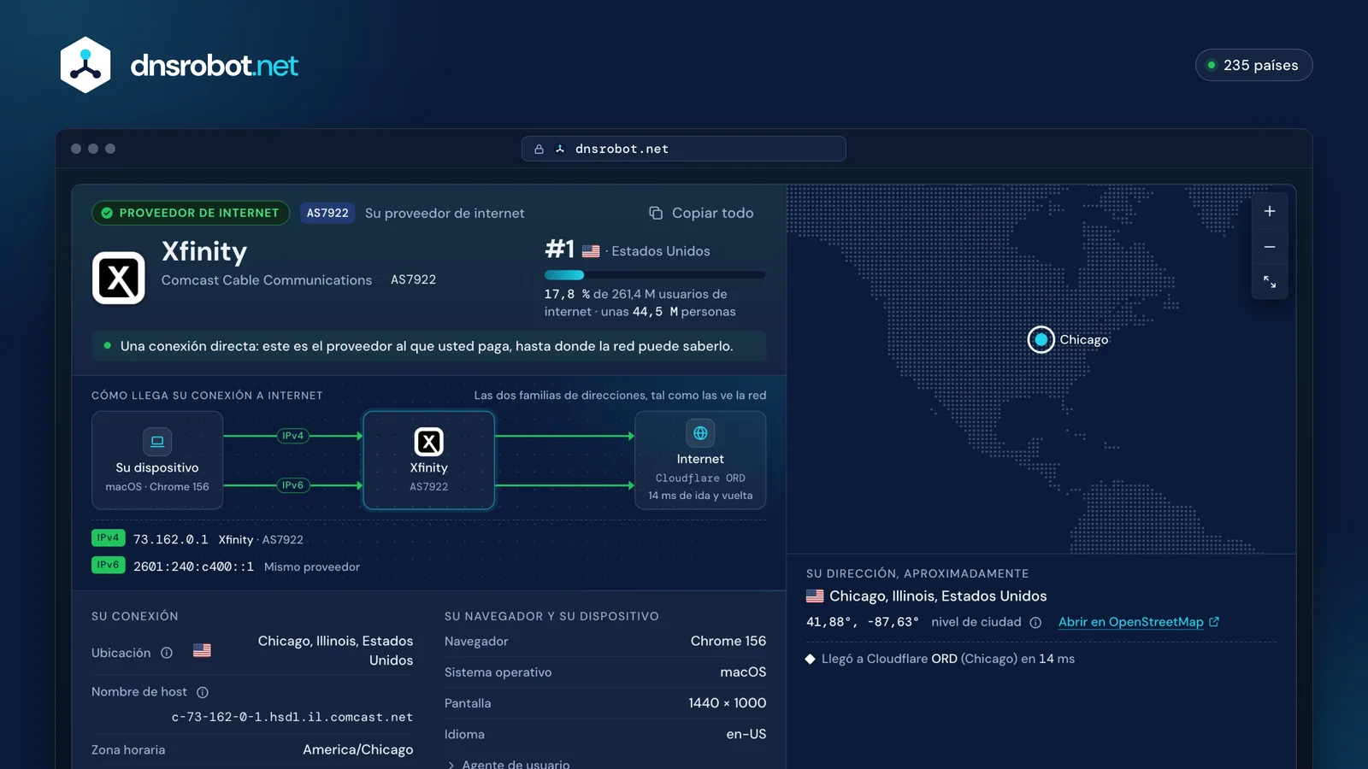Click the dnsrobot.net hexagon logo
Image resolution: width=1368 pixels, height=769 pixels.
pyautogui.click(x=85, y=65)
